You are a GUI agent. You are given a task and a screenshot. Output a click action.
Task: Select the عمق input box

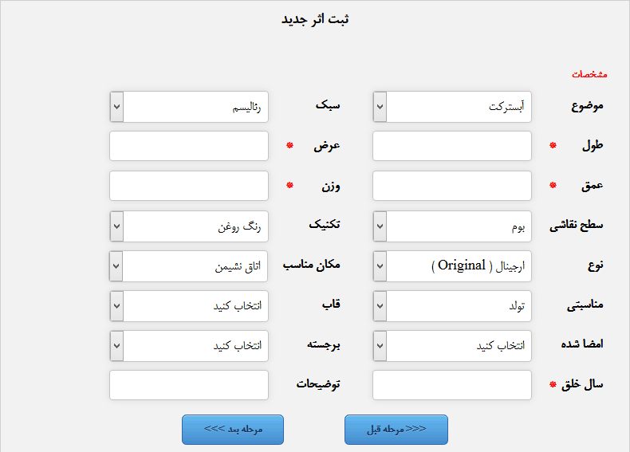tap(452, 186)
